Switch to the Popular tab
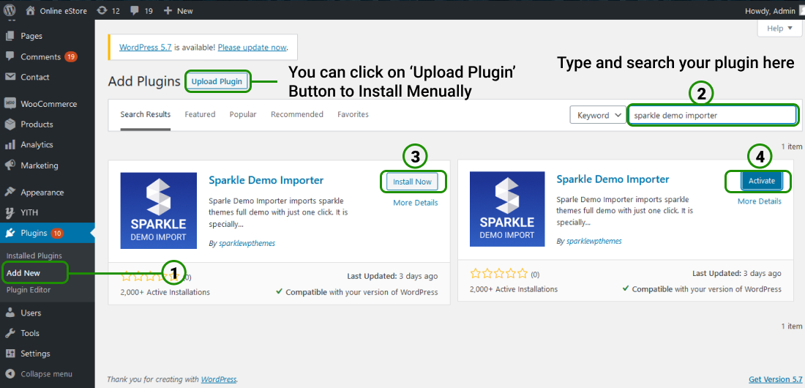Viewport: 805px width, 388px height. coord(243,115)
